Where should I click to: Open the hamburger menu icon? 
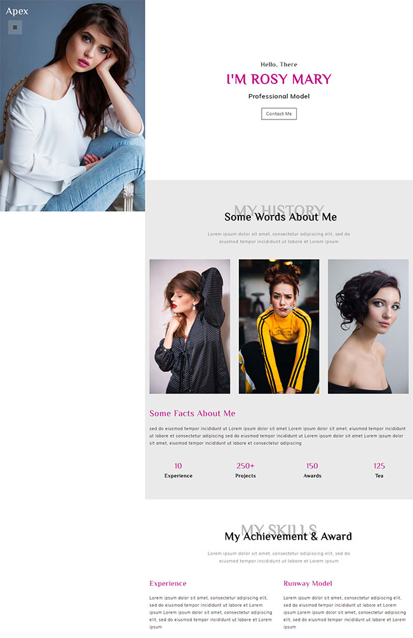15,28
